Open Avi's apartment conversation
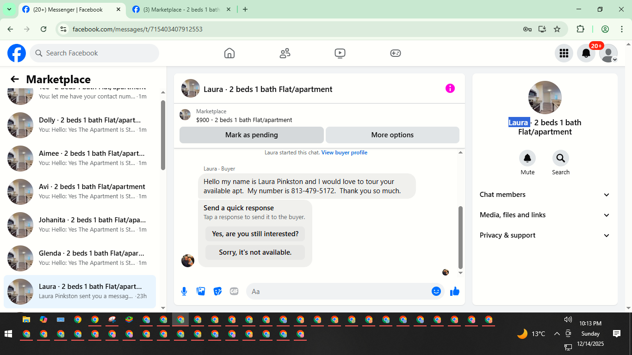Screen dimensions: 632x355 click(x=80, y=191)
